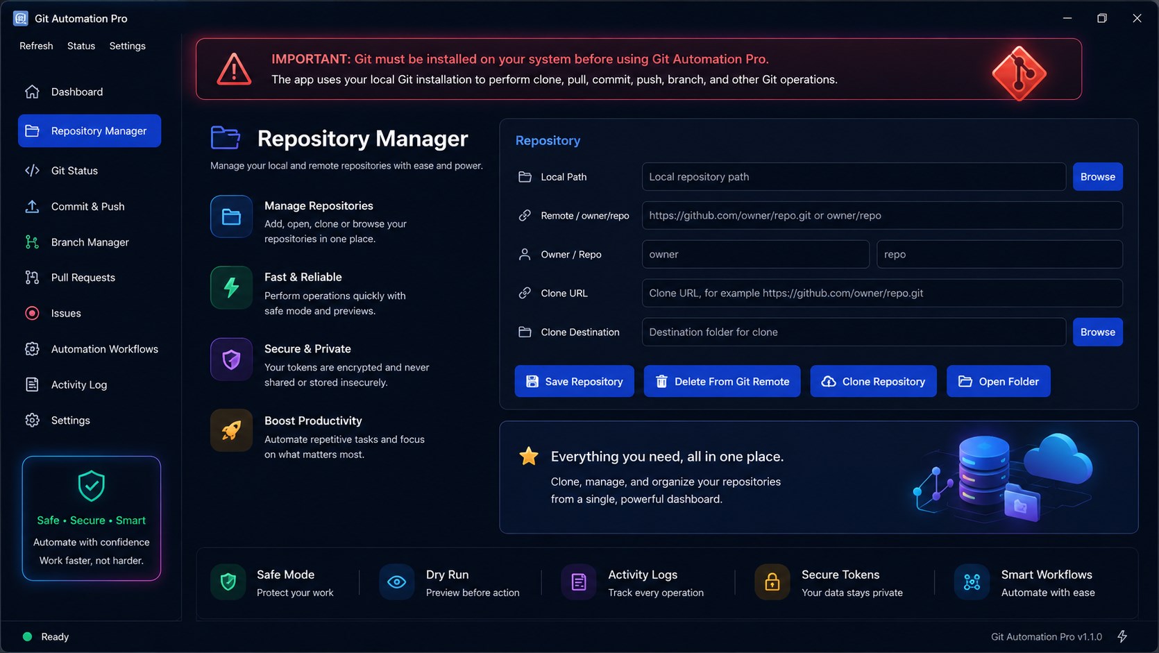Click the Branch Manager branch icon
The width and height of the screenshot is (1159, 653).
click(x=32, y=241)
